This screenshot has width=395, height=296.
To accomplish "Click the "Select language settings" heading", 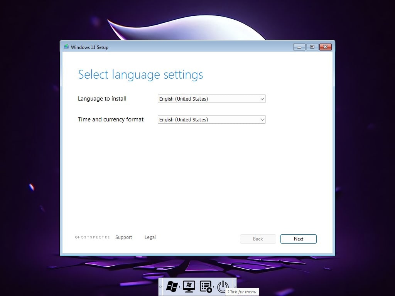I will 140,75.
